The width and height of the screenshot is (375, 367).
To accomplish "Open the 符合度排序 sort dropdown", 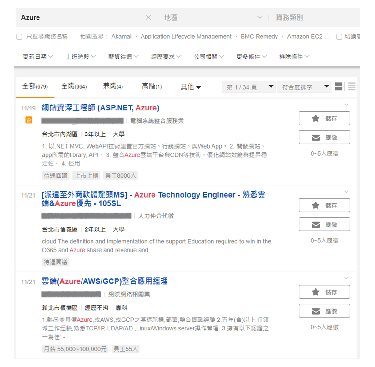I will click(305, 87).
